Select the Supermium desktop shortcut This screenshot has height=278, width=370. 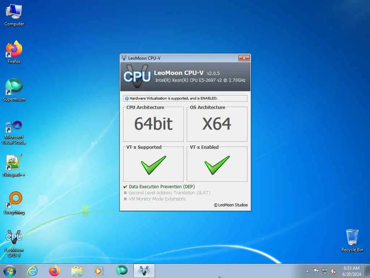(x=14, y=90)
